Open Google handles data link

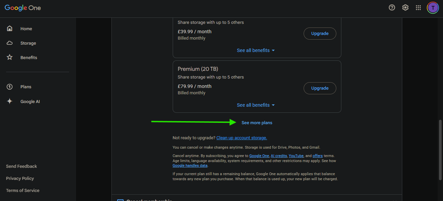pos(190,166)
